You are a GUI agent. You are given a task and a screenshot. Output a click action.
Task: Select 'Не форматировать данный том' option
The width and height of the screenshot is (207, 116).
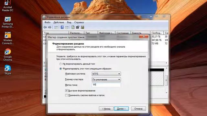click(60, 64)
